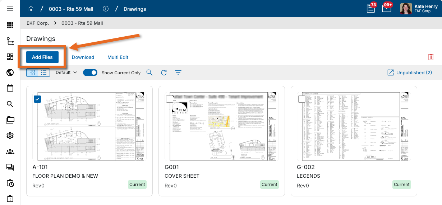Switch to list view layout
This screenshot has height=205, width=442.
tap(44, 73)
